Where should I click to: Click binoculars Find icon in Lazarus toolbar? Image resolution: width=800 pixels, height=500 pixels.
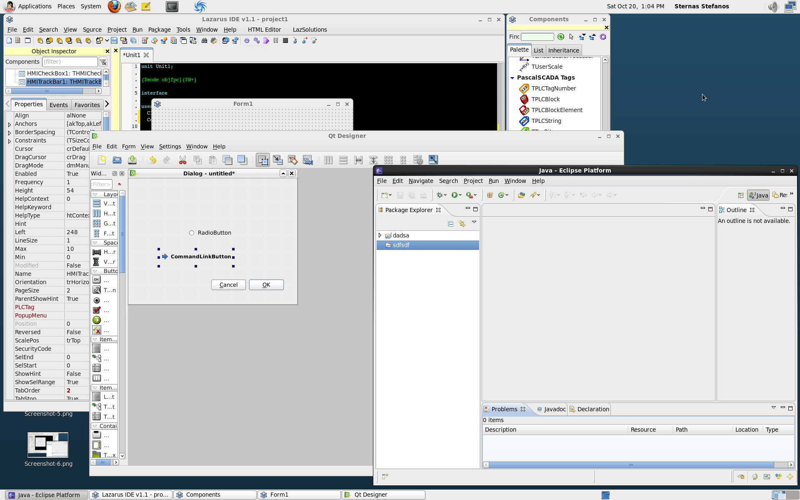[x=204, y=41]
